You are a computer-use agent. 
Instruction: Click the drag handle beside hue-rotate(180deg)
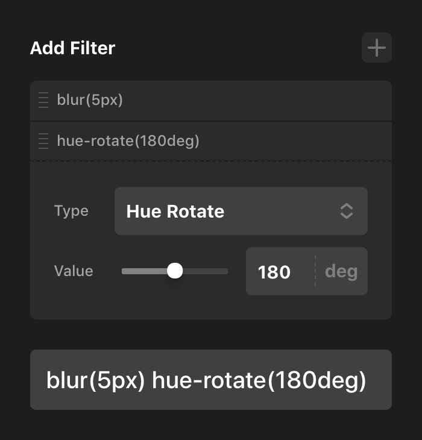(x=43, y=141)
